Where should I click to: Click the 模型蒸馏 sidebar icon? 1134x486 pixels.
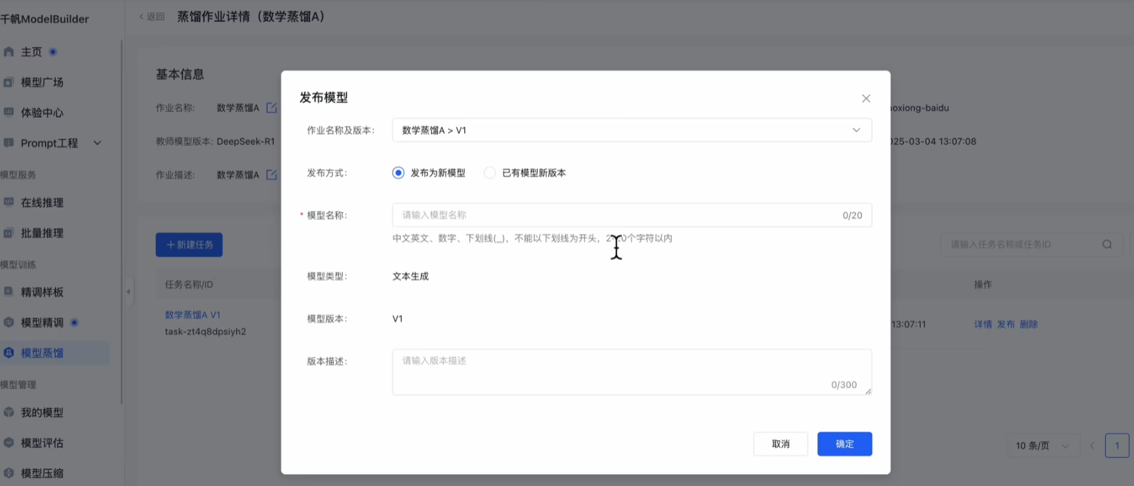[8, 353]
